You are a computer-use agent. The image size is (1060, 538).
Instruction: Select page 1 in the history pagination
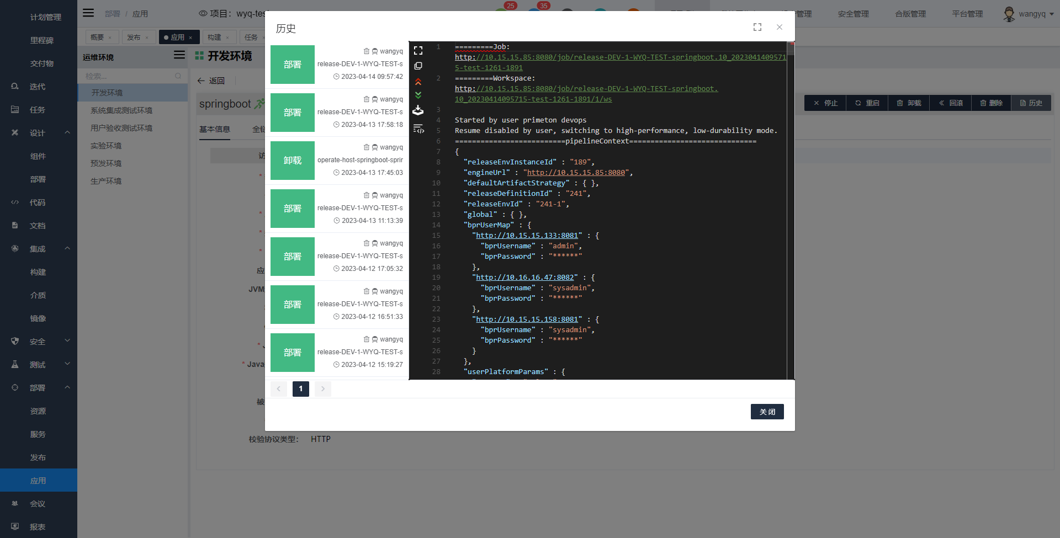click(300, 389)
